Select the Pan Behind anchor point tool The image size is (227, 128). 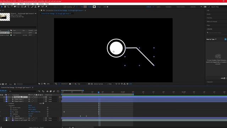[x=18, y=7]
